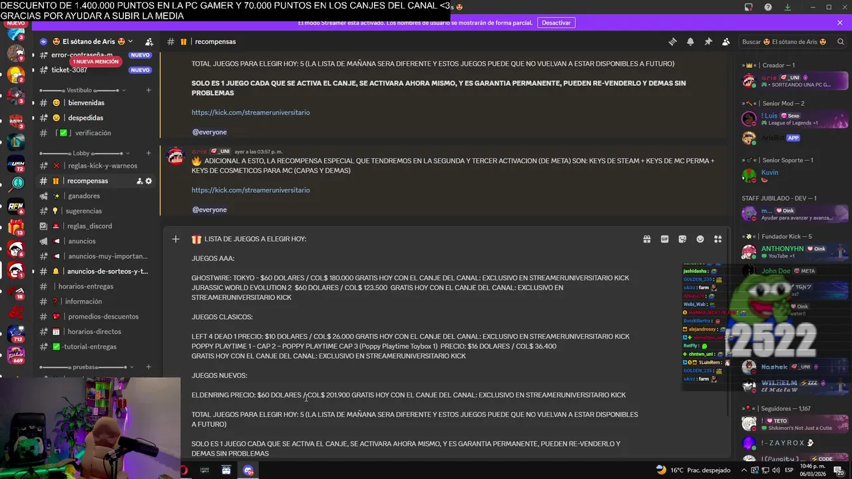Click the @everyone mention in aris's second message
The width and height of the screenshot is (852, 479).
(x=210, y=210)
